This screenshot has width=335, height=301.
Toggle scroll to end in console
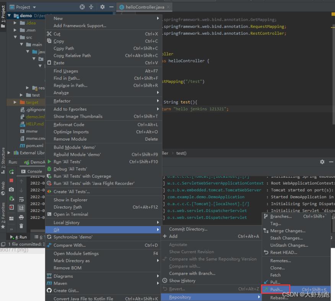point(21,208)
